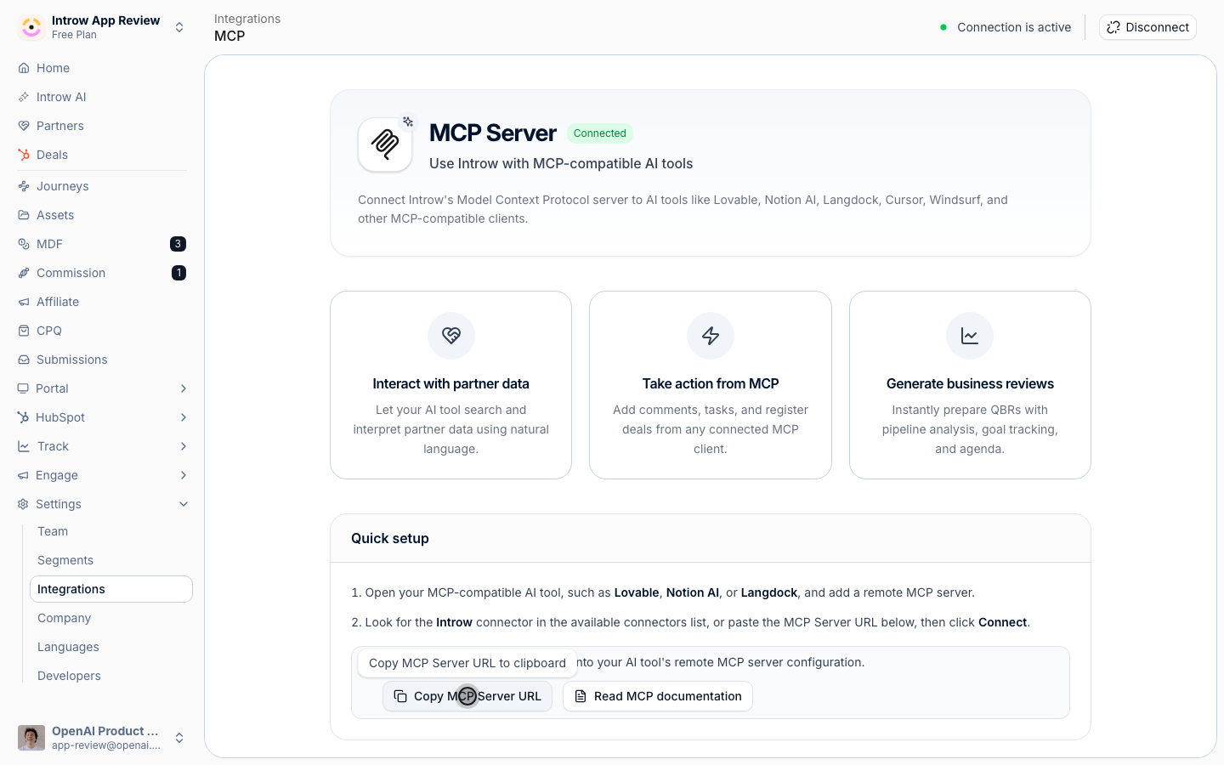Click the Interact with partner data card title
Image resolution: width=1224 pixels, height=765 pixels.
[451, 383]
